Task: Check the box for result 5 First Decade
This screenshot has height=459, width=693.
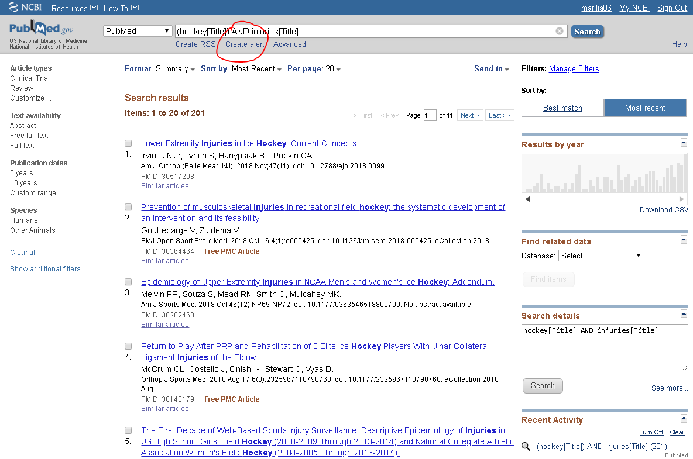Action: [128, 430]
